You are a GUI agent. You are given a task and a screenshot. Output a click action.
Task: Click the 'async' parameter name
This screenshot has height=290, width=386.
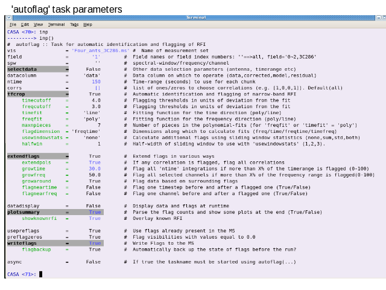click(14, 262)
